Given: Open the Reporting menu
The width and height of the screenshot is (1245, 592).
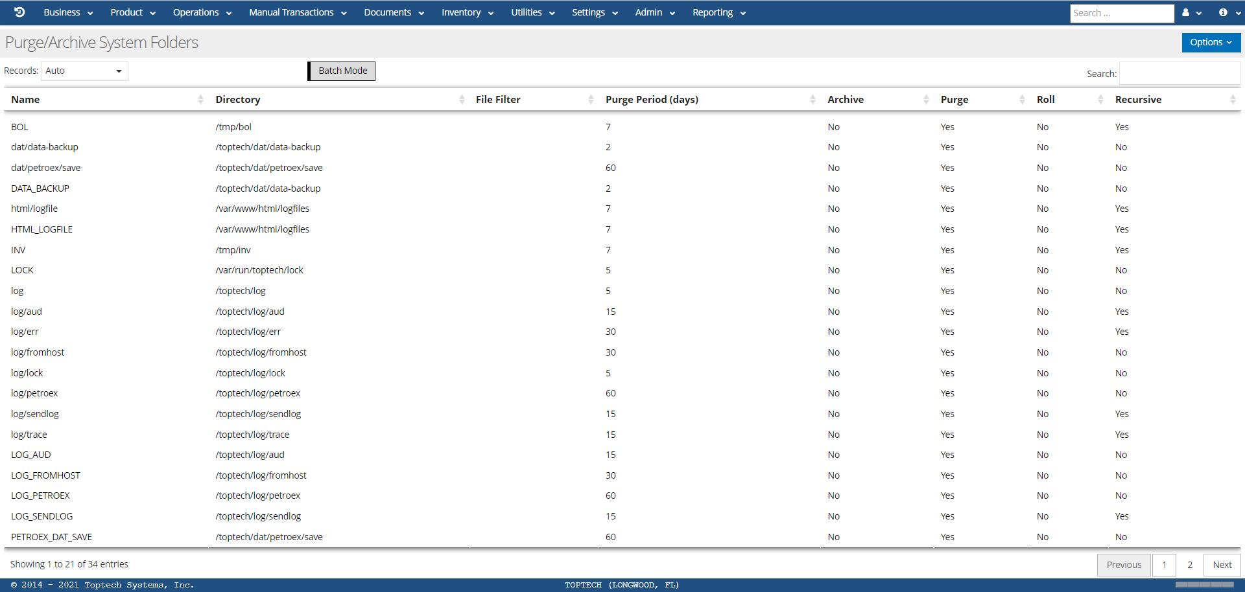Looking at the screenshot, I should [719, 12].
